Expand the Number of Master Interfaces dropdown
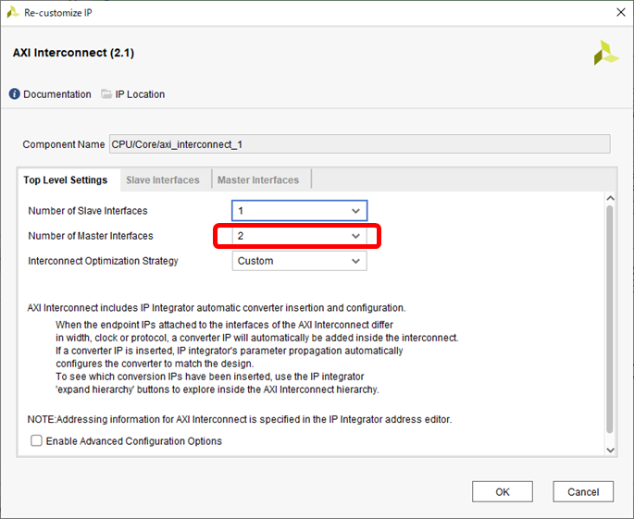 click(x=299, y=236)
